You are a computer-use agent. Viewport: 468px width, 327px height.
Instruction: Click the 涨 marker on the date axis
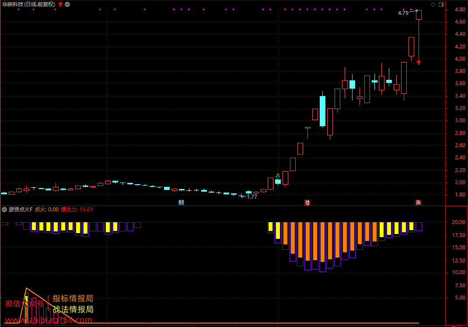click(418, 203)
